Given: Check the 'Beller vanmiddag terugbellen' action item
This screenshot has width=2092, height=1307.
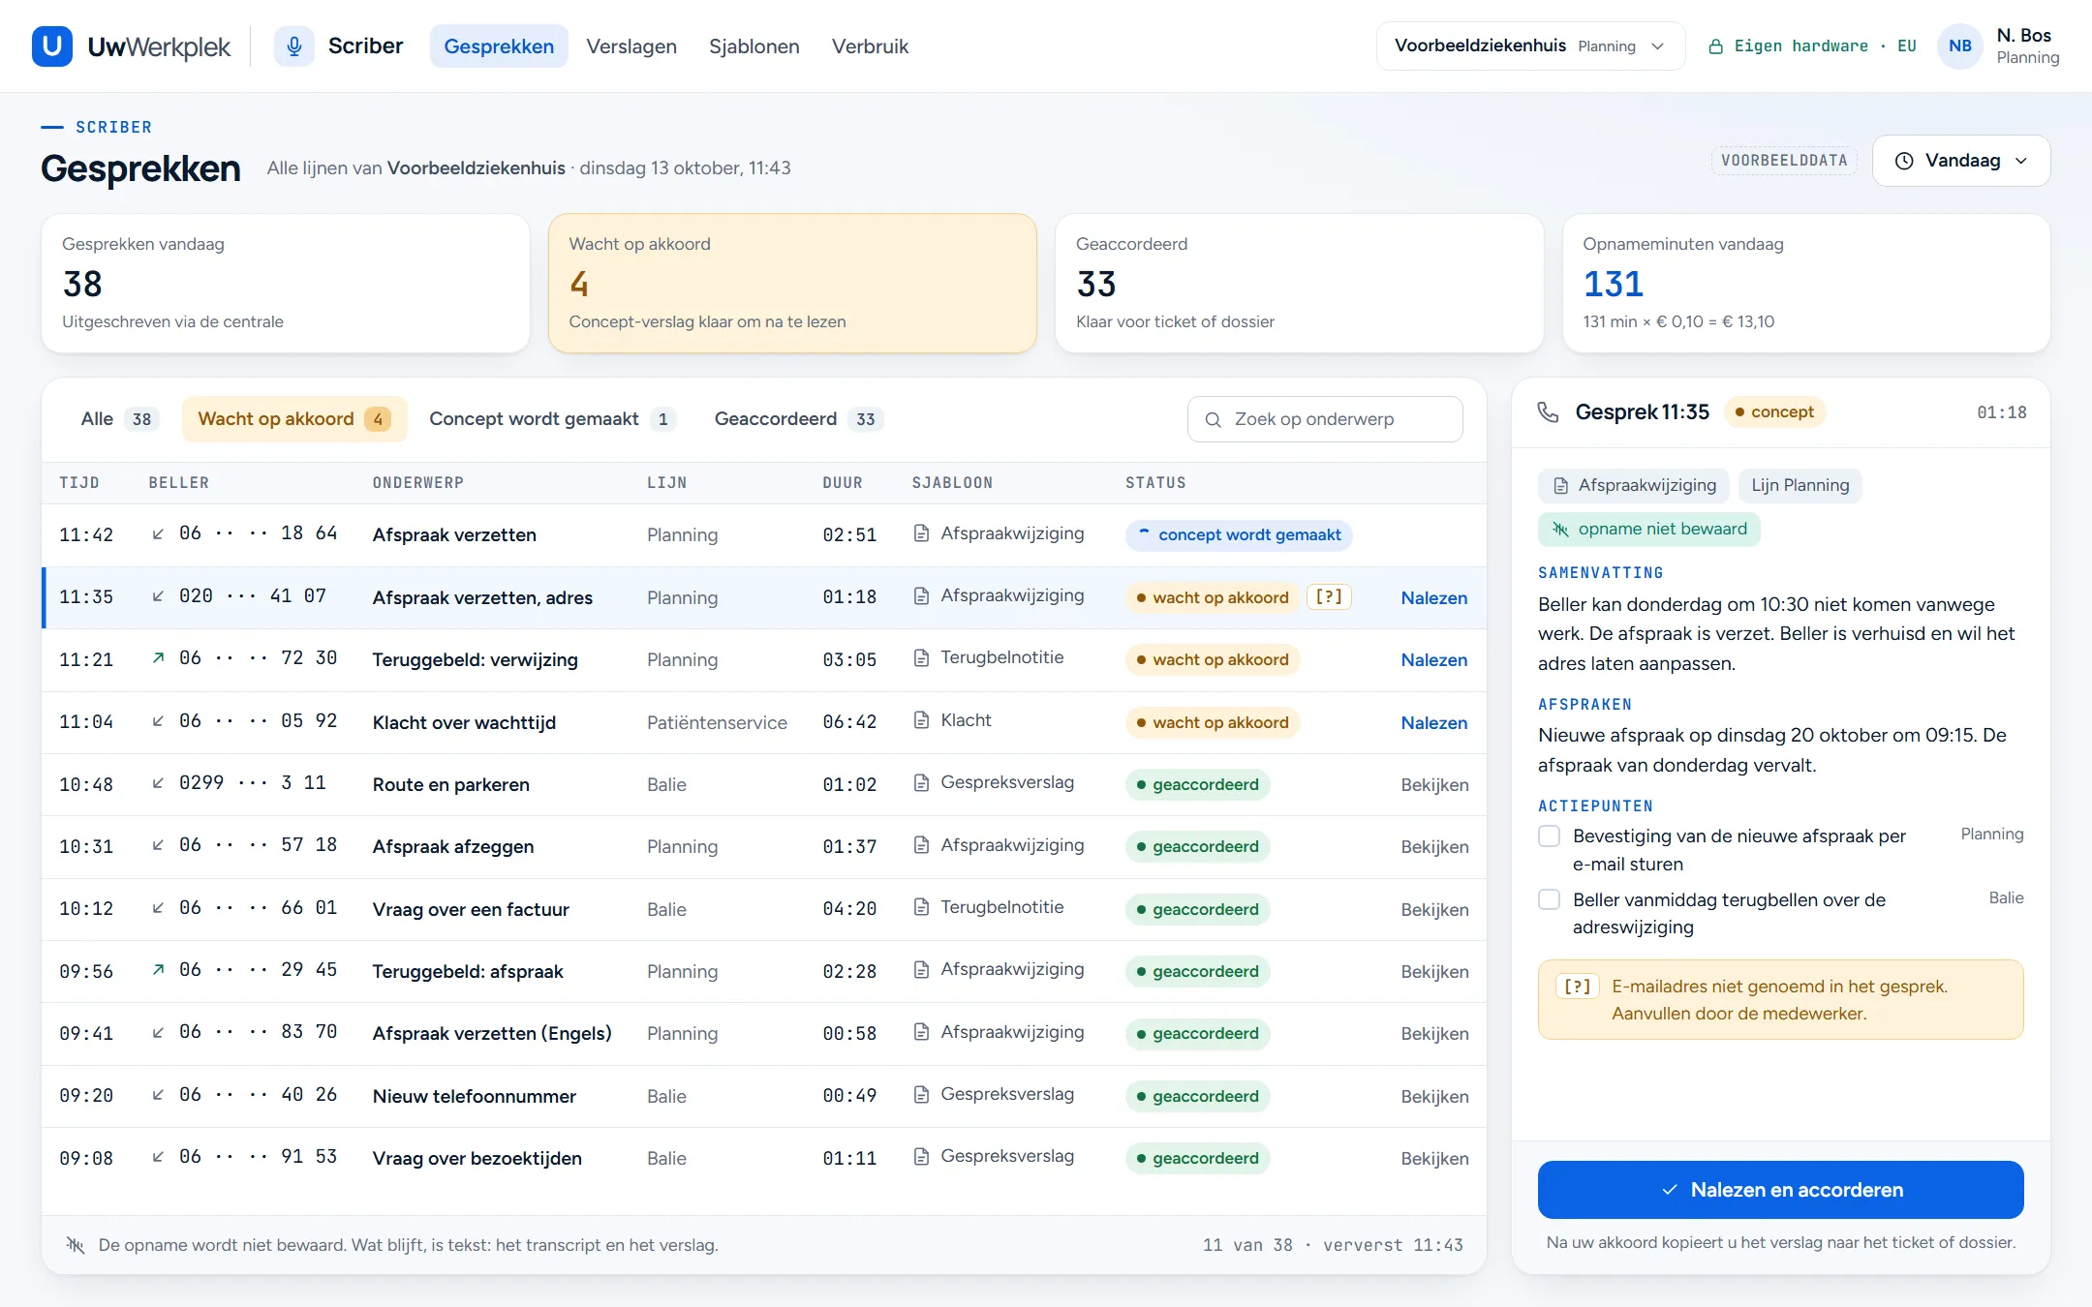Looking at the screenshot, I should (x=1550, y=899).
